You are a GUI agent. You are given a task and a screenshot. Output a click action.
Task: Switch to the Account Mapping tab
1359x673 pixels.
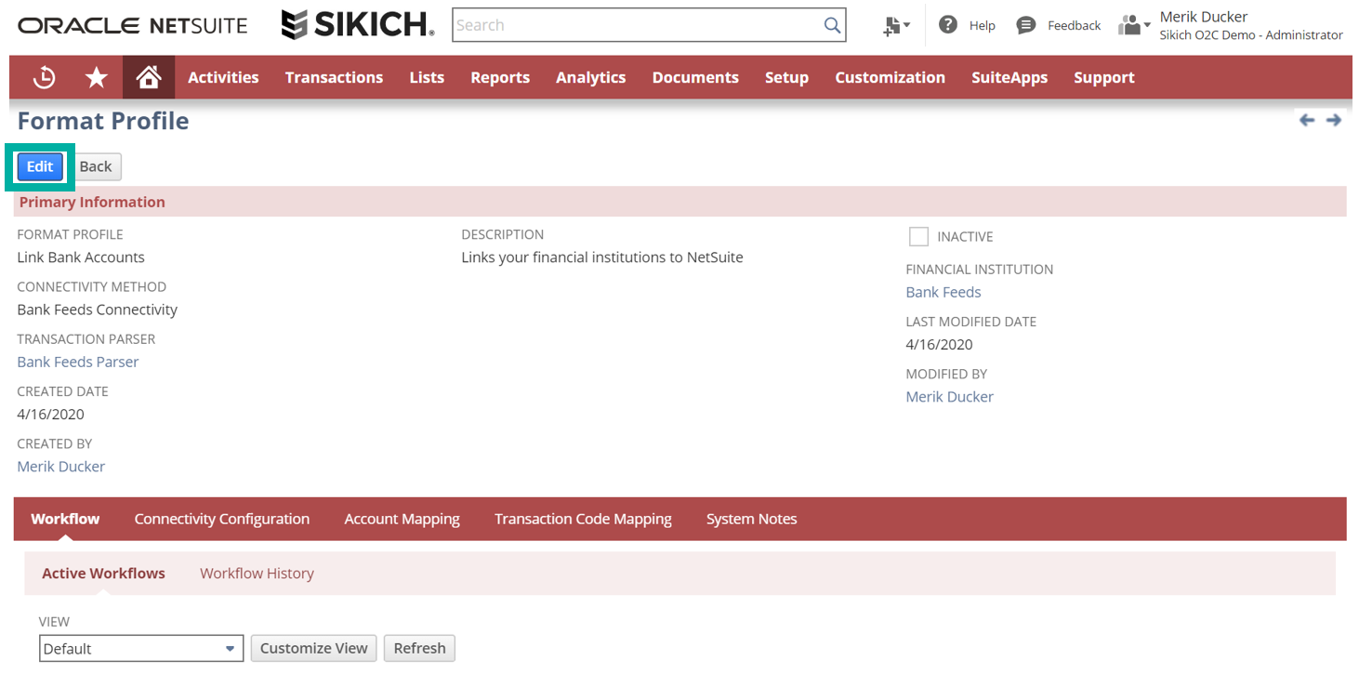(x=402, y=519)
